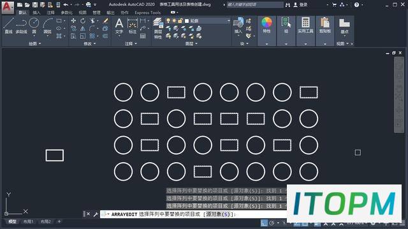Viewport: 408px width, 229px height.
Task: Click the Text (文字) annotation tool
Action: [x=119, y=26]
